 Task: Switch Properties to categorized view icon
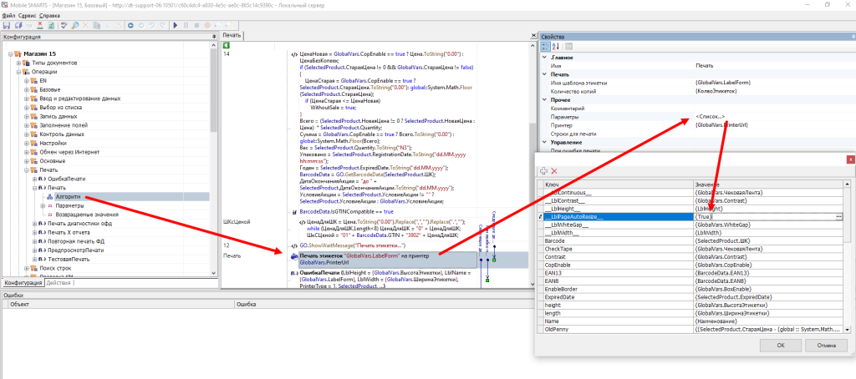click(545, 47)
